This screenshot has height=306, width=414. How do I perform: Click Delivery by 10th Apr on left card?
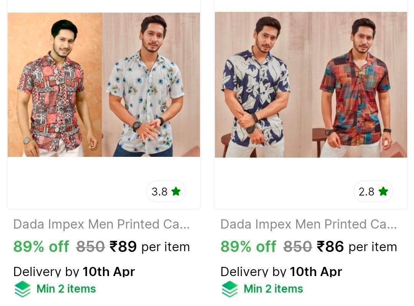pyautogui.click(x=74, y=271)
